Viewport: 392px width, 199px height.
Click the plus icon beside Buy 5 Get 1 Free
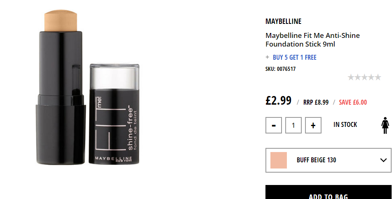[267, 57]
